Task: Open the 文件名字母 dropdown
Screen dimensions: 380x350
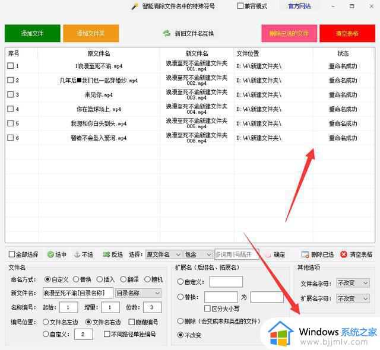Action: [353, 283]
